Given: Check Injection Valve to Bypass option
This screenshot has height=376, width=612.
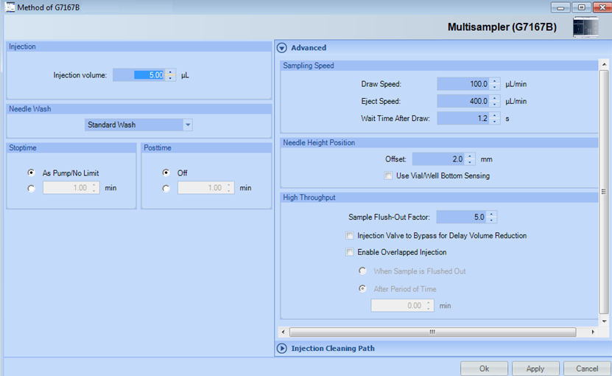Looking at the screenshot, I should pos(350,236).
